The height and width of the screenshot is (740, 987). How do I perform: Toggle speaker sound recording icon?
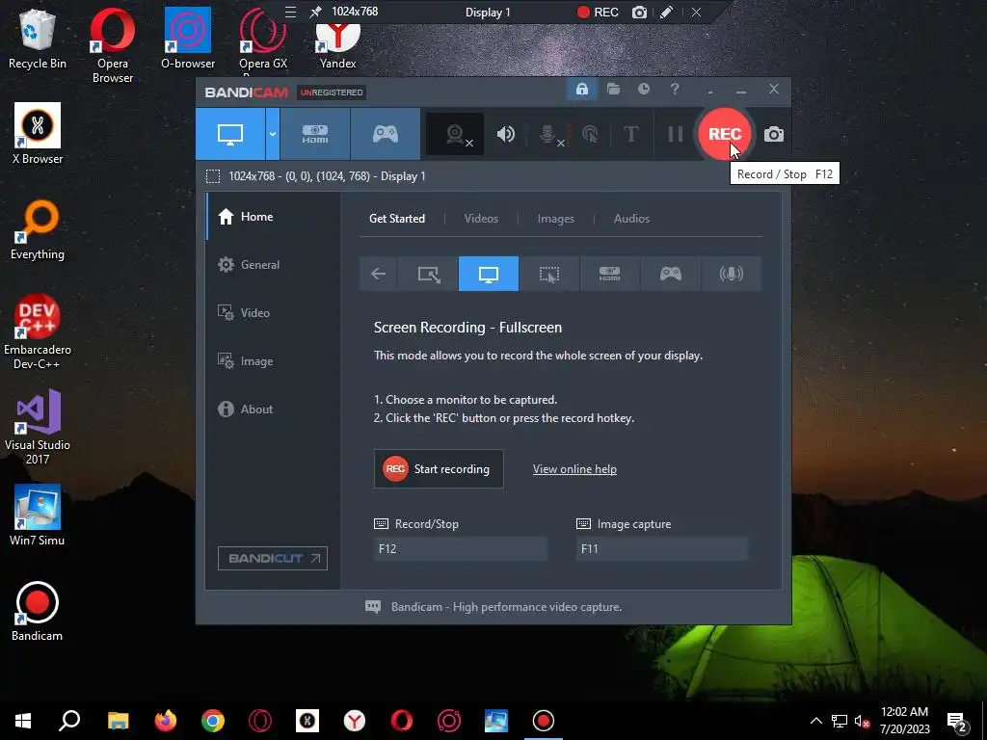pos(505,134)
